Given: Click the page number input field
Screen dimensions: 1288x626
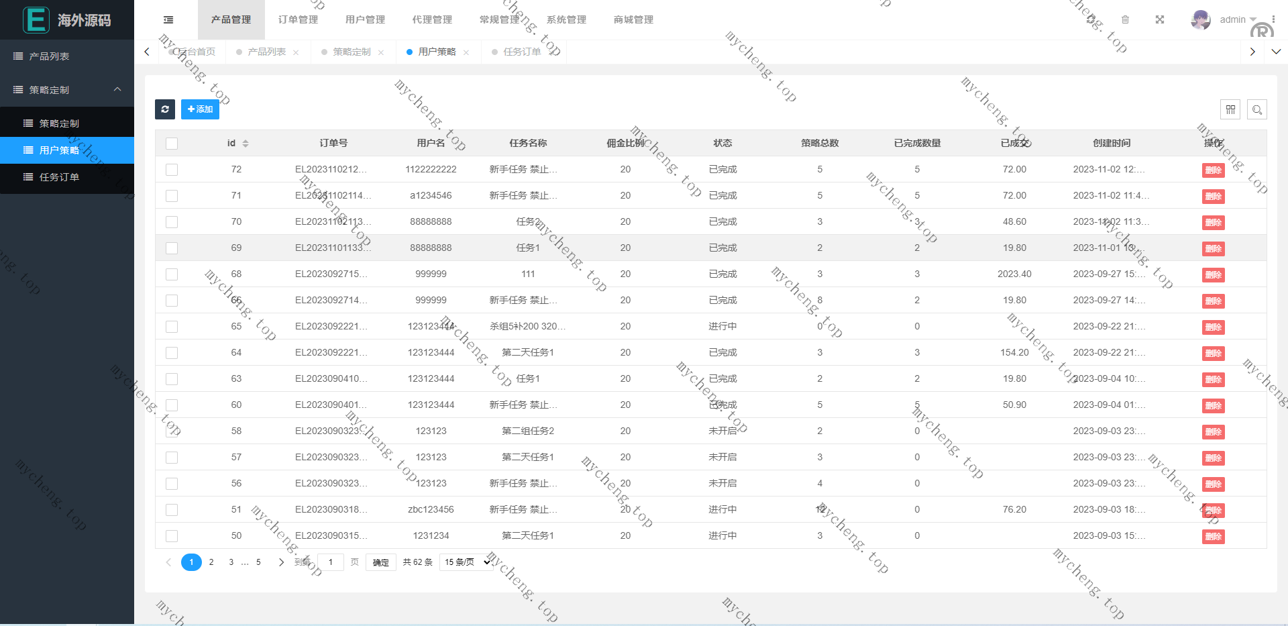Looking at the screenshot, I should click(331, 562).
